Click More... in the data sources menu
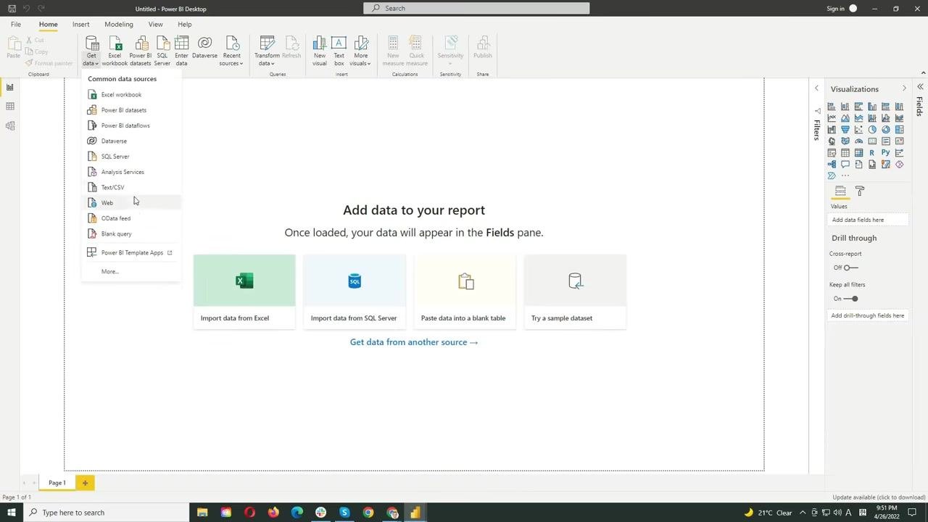This screenshot has width=928, height=522. (x=131, y=271)
